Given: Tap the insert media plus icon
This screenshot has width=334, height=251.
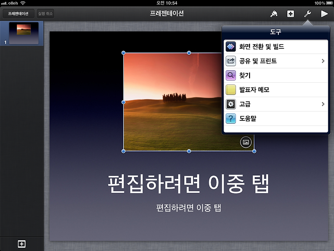Looking at the screenshot, I should point(290,14).
